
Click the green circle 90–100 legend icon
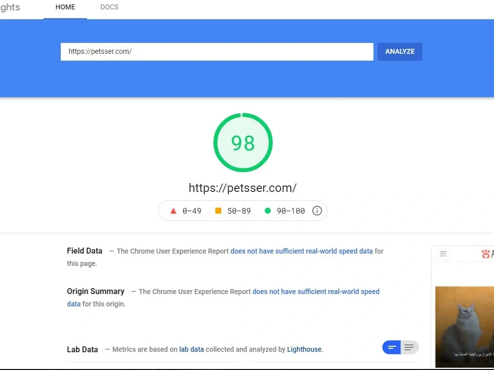(267, 211)
